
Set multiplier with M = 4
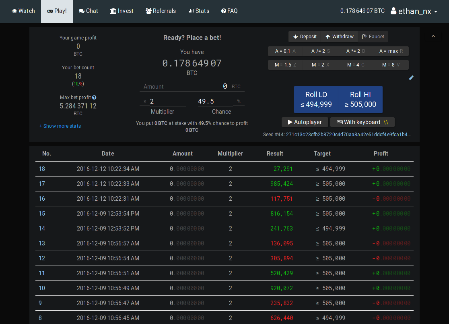pos(356,65)
